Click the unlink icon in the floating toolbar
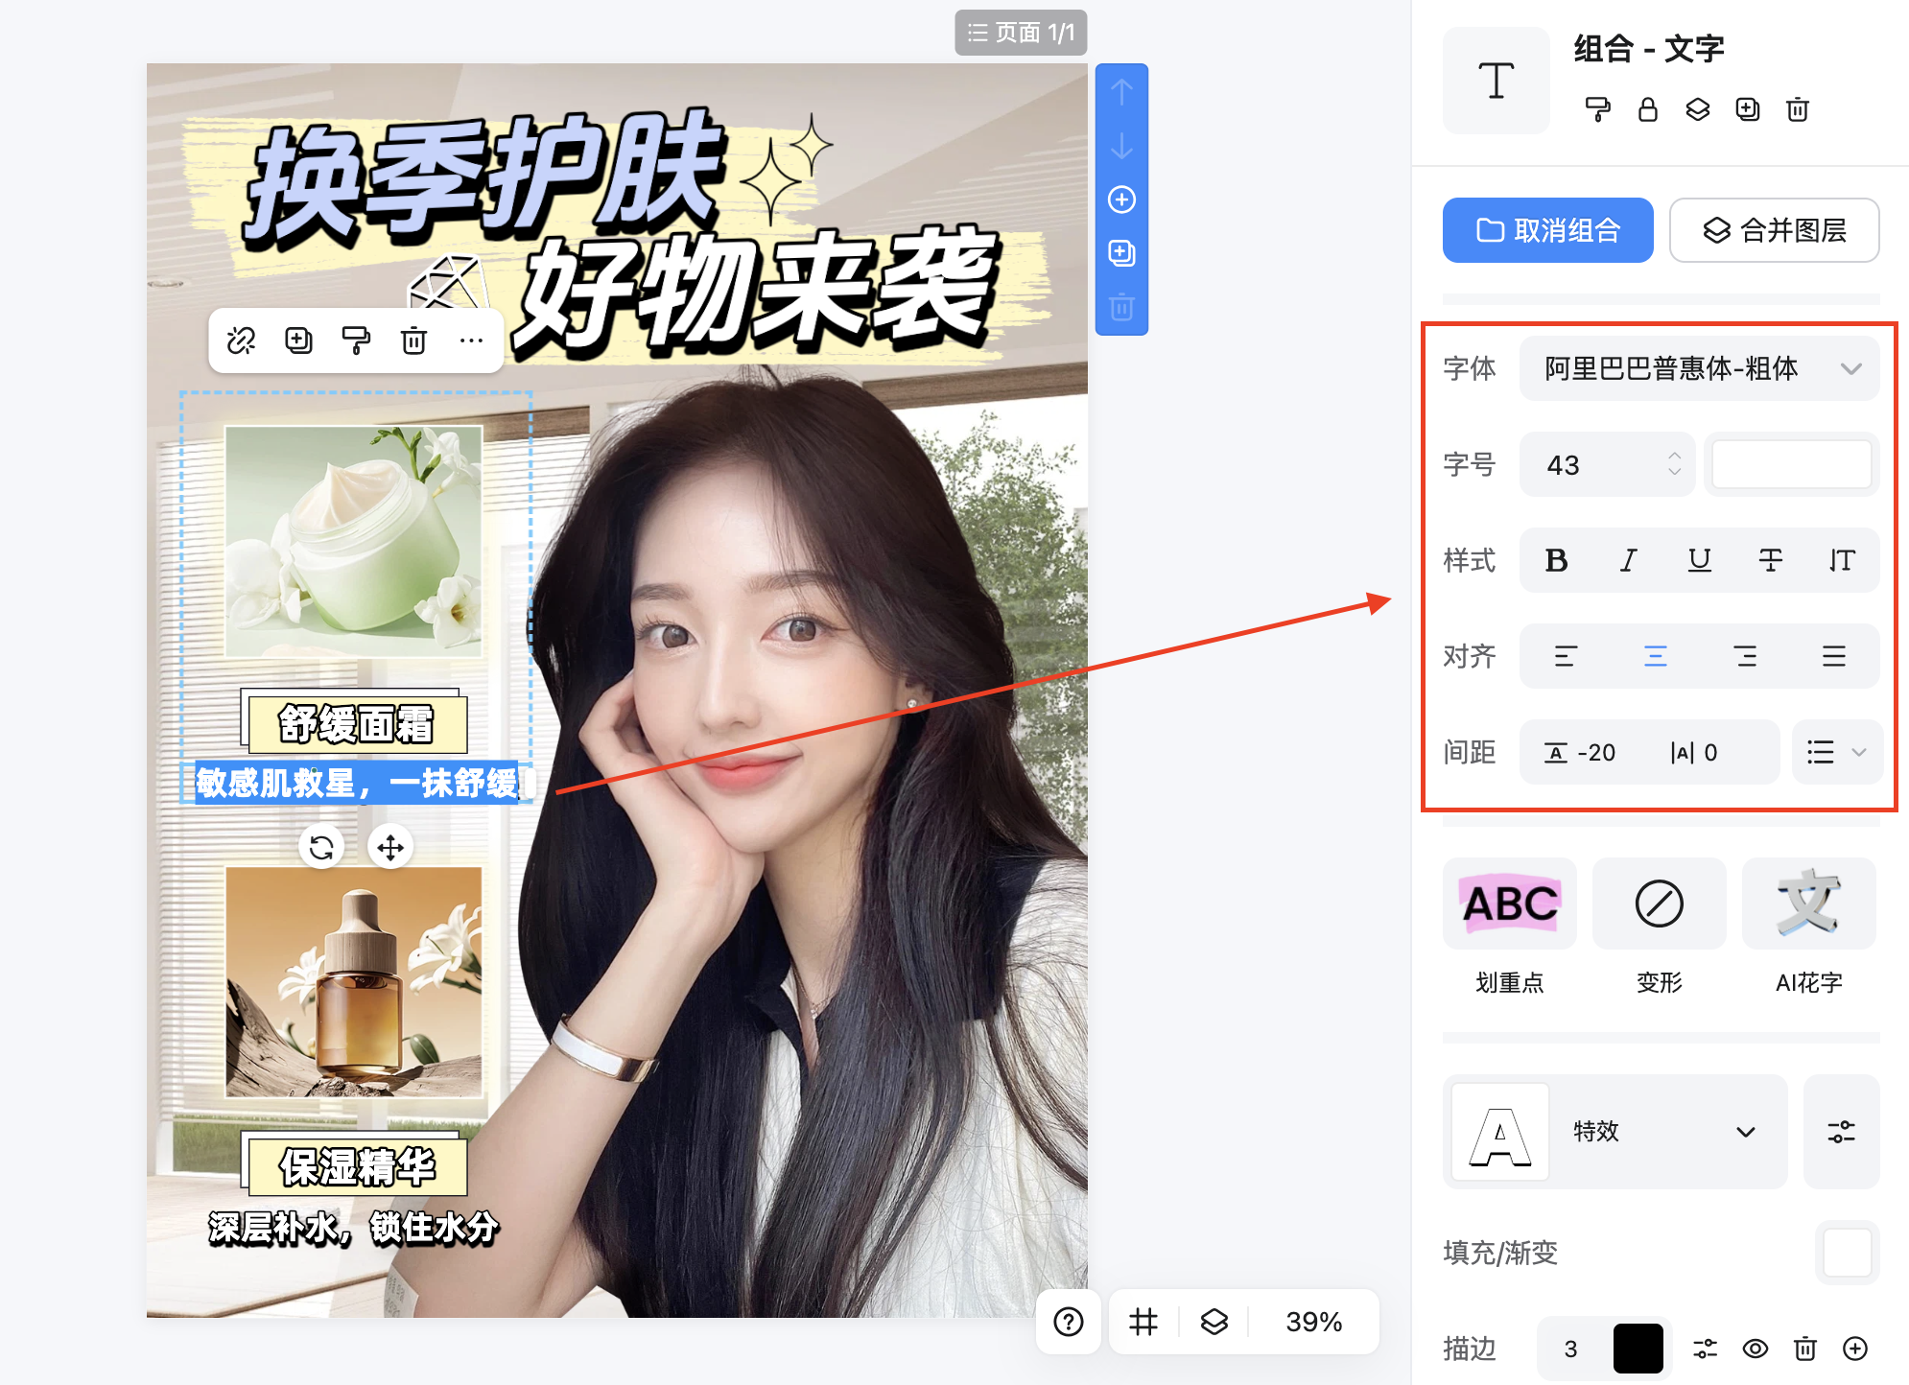The image size is (1909, 1385). point(241,340)
